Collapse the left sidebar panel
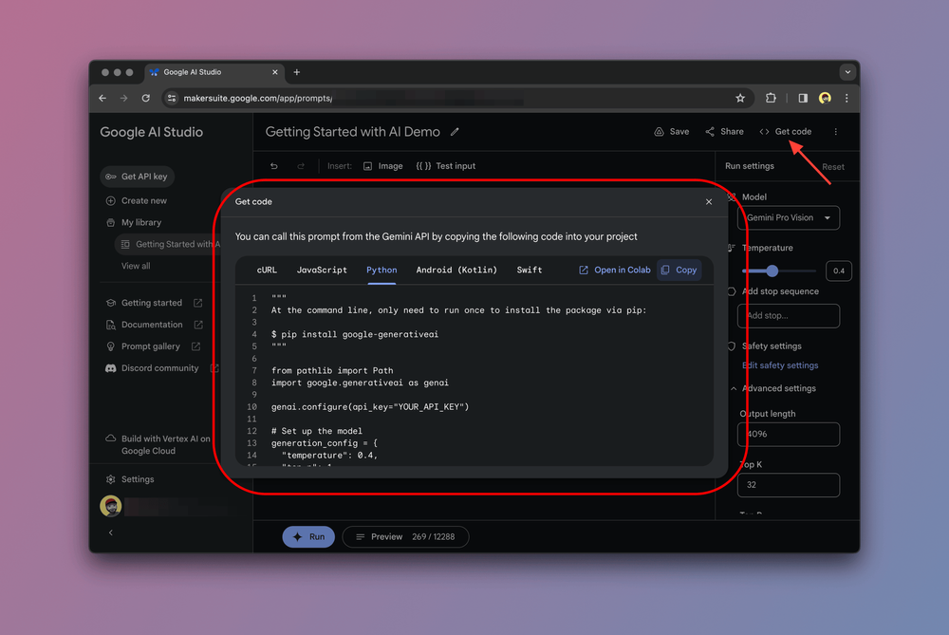The width and height of the screenshot is (949, 635). click(x=111, y=532)
